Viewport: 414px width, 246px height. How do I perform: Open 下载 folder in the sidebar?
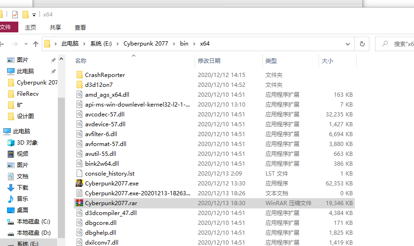(23, 188)
